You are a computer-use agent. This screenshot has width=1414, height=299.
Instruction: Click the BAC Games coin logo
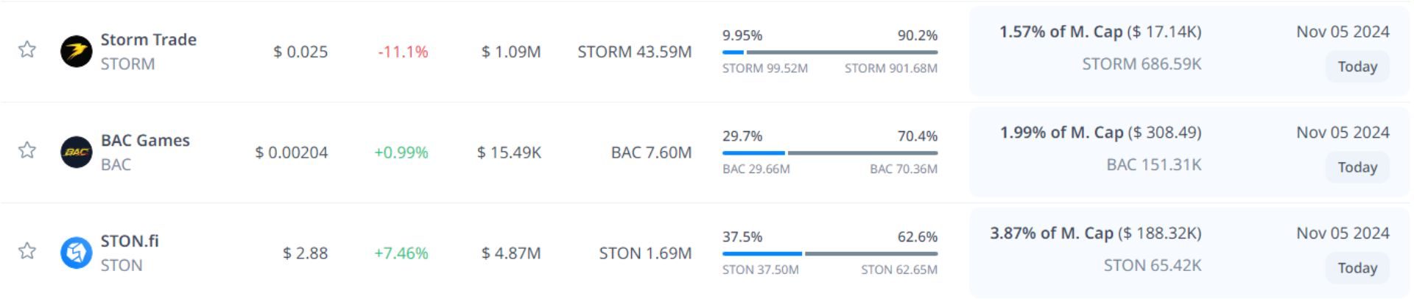click(76, 152)
